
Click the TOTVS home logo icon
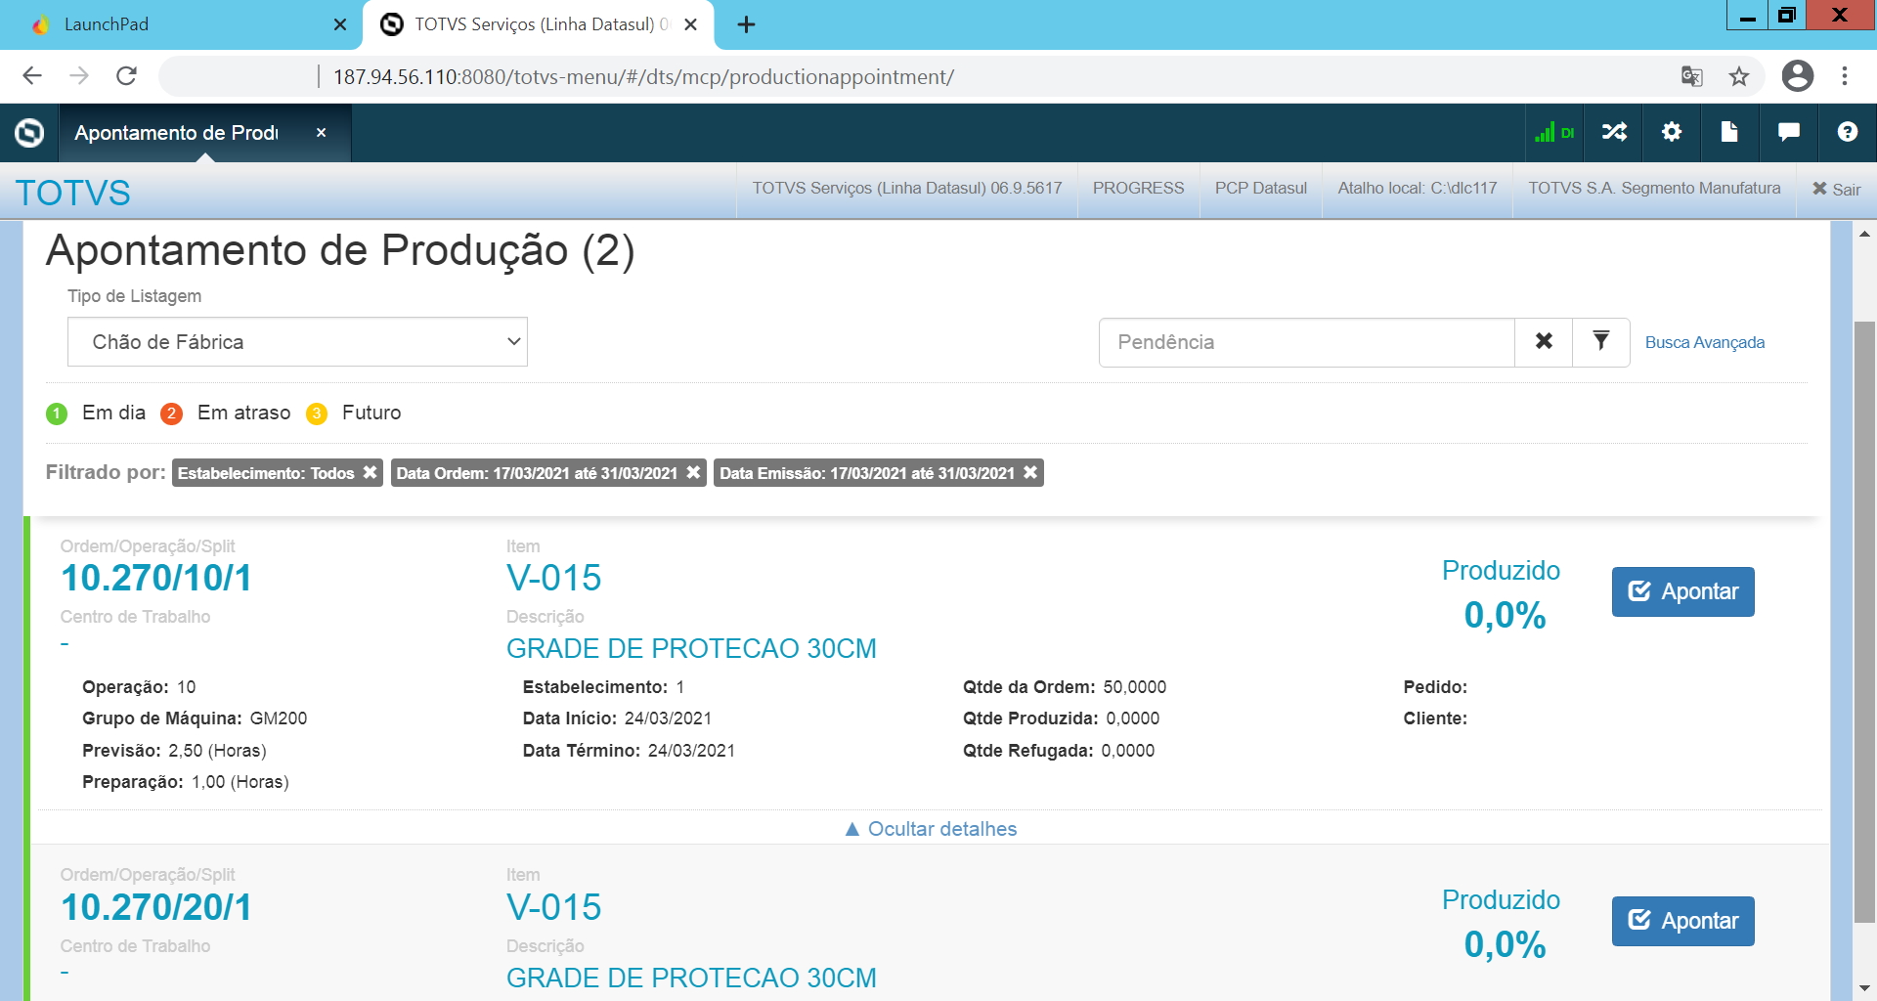click(x=29, y=133)
